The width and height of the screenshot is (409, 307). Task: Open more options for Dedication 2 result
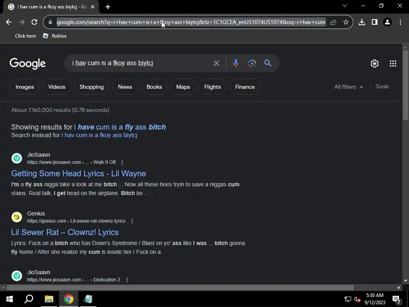(127, 280)
